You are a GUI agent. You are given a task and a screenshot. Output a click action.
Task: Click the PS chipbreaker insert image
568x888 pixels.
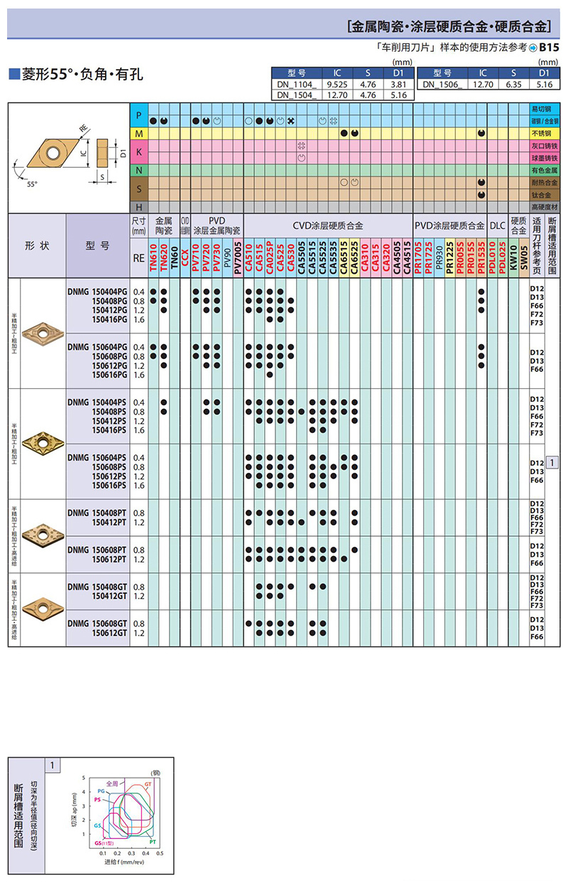click(44, 444)
